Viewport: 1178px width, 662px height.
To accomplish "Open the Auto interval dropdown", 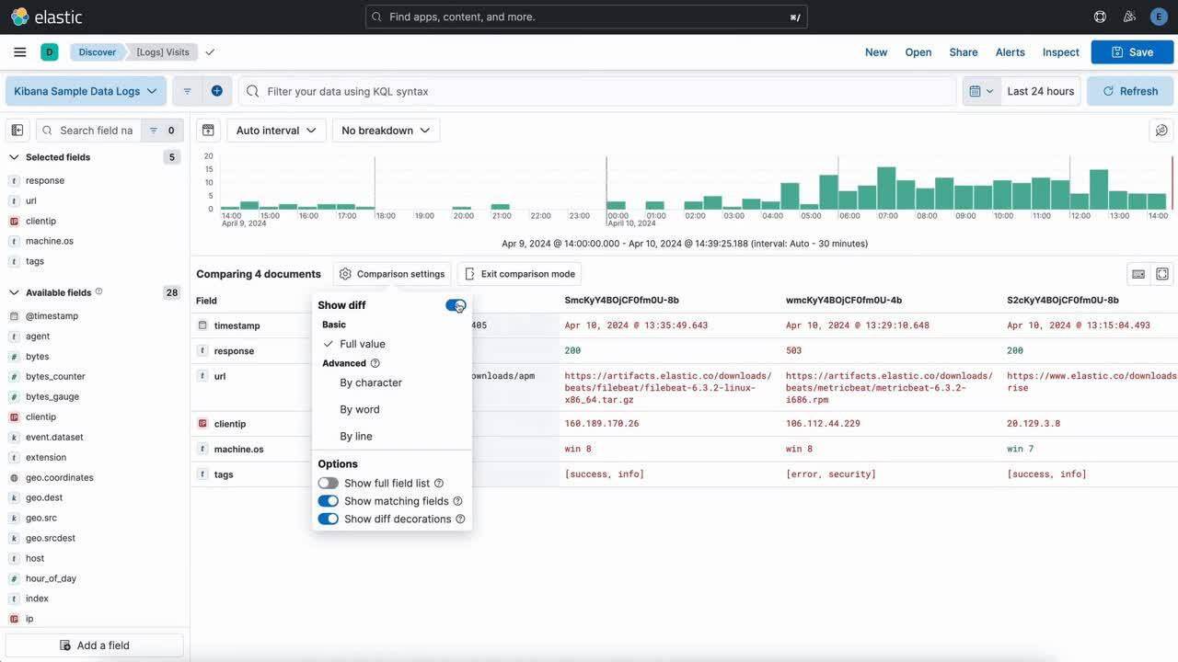I will point(276,131).
